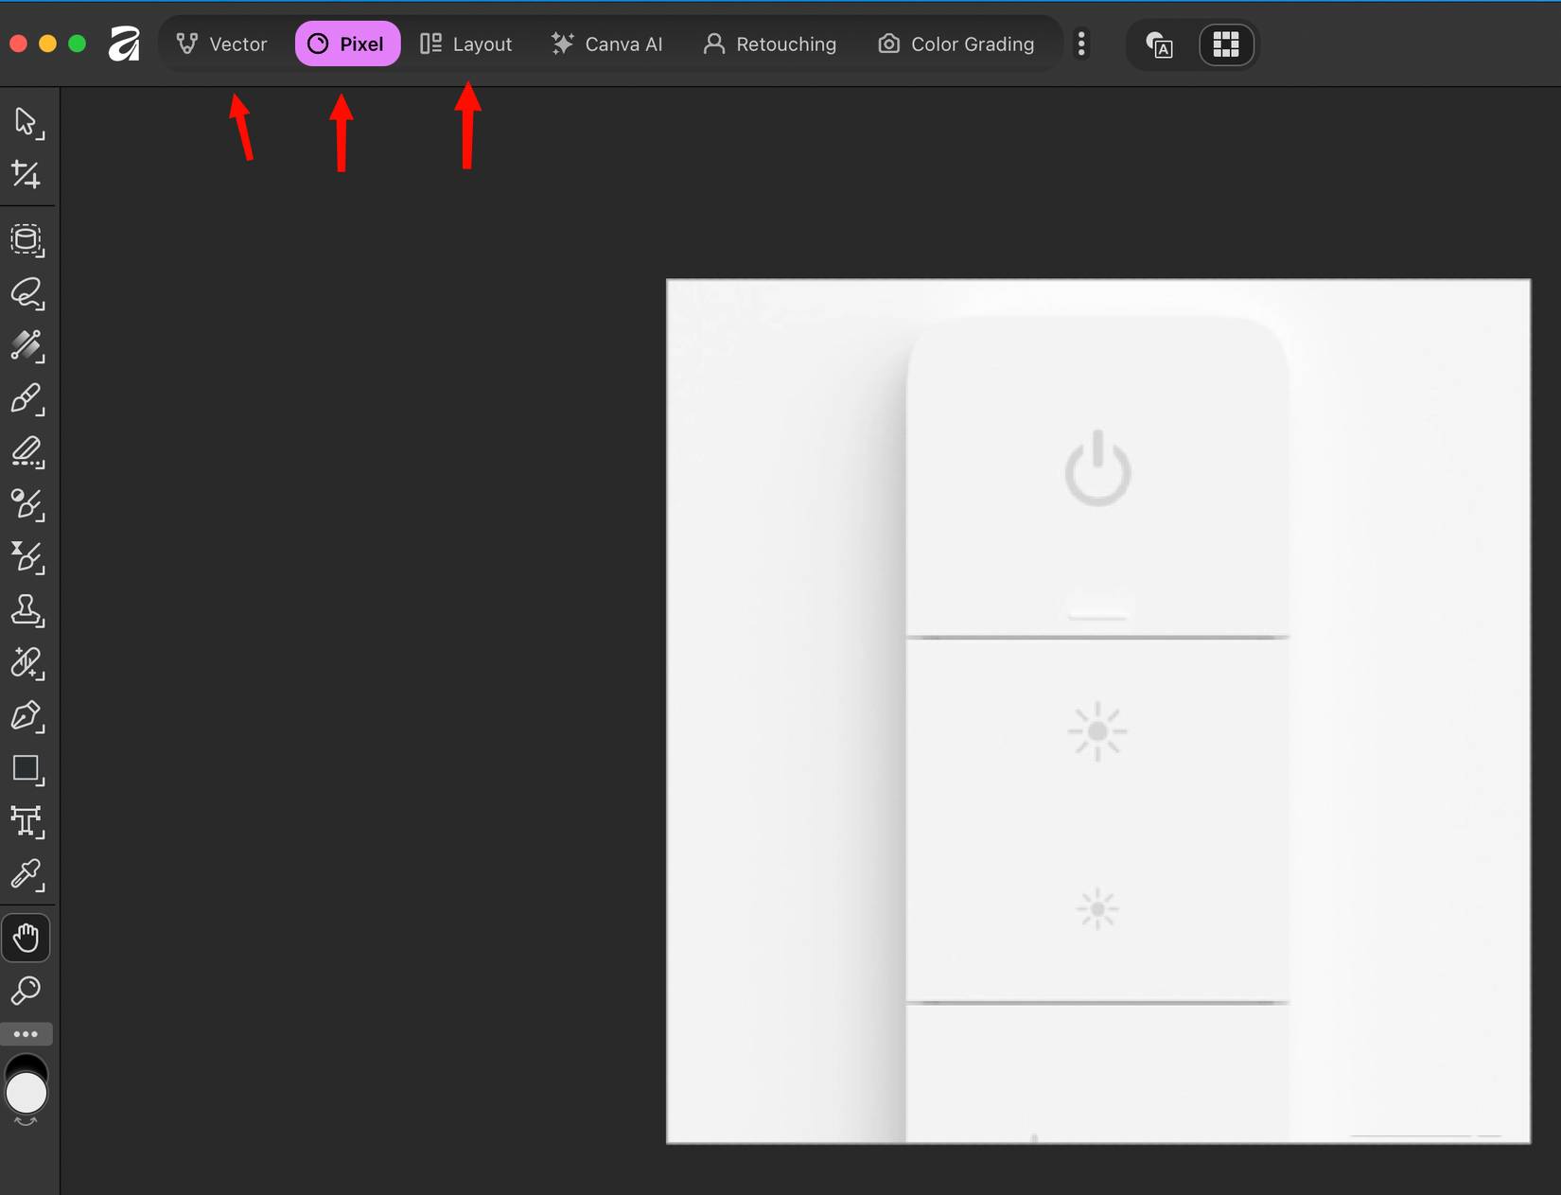The height and width of the screenshot is (1195, 1561).
Task: Toggle the Pixel persona off
Action: pos(347,43)
